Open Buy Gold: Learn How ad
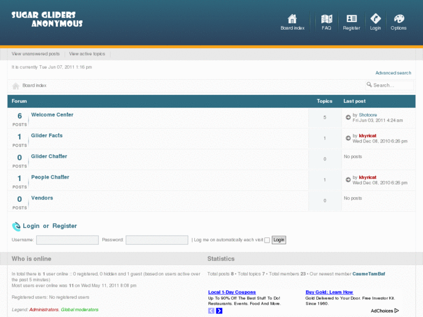The image size is (423, 317). coord(329,292)
